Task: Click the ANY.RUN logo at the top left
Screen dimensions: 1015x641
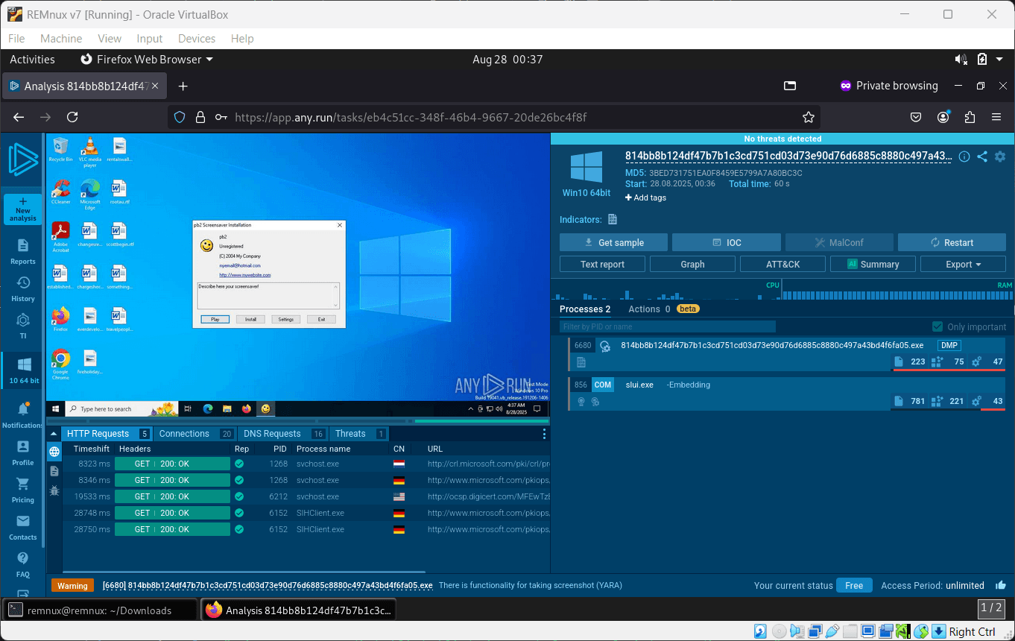Action: click(x=23, y=160)
